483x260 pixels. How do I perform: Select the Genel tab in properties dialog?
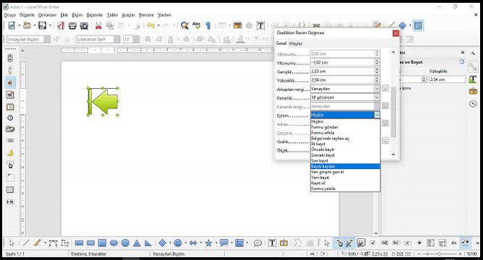[x=281, y=43]
